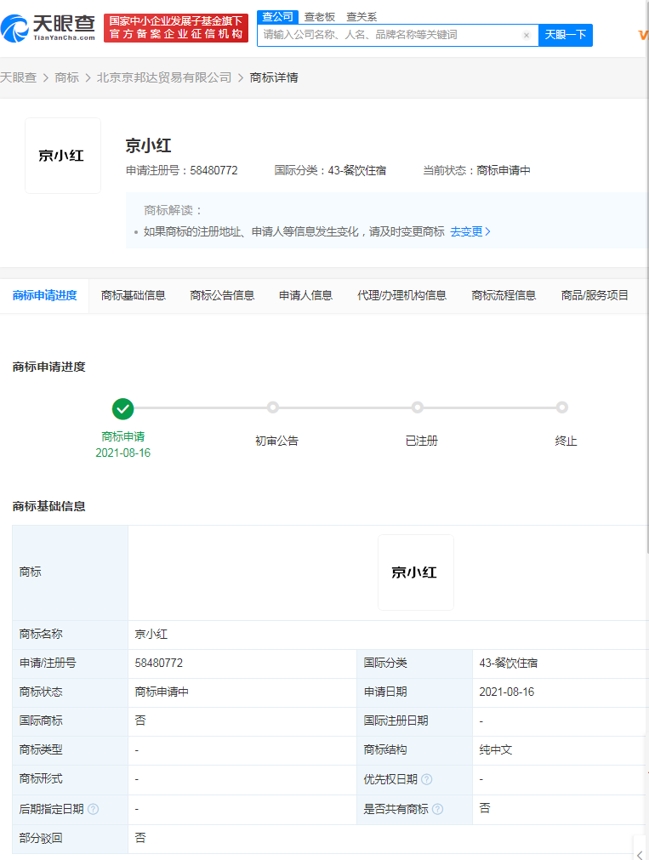Click the 去变更 link

pos(470,232)
